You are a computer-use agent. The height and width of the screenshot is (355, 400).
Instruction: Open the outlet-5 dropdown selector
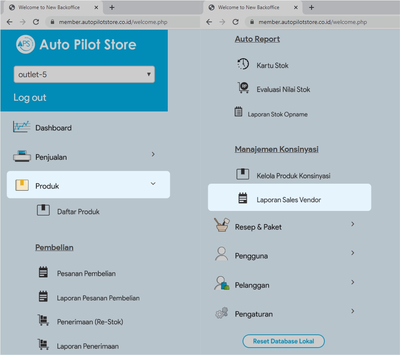(84, 75)
